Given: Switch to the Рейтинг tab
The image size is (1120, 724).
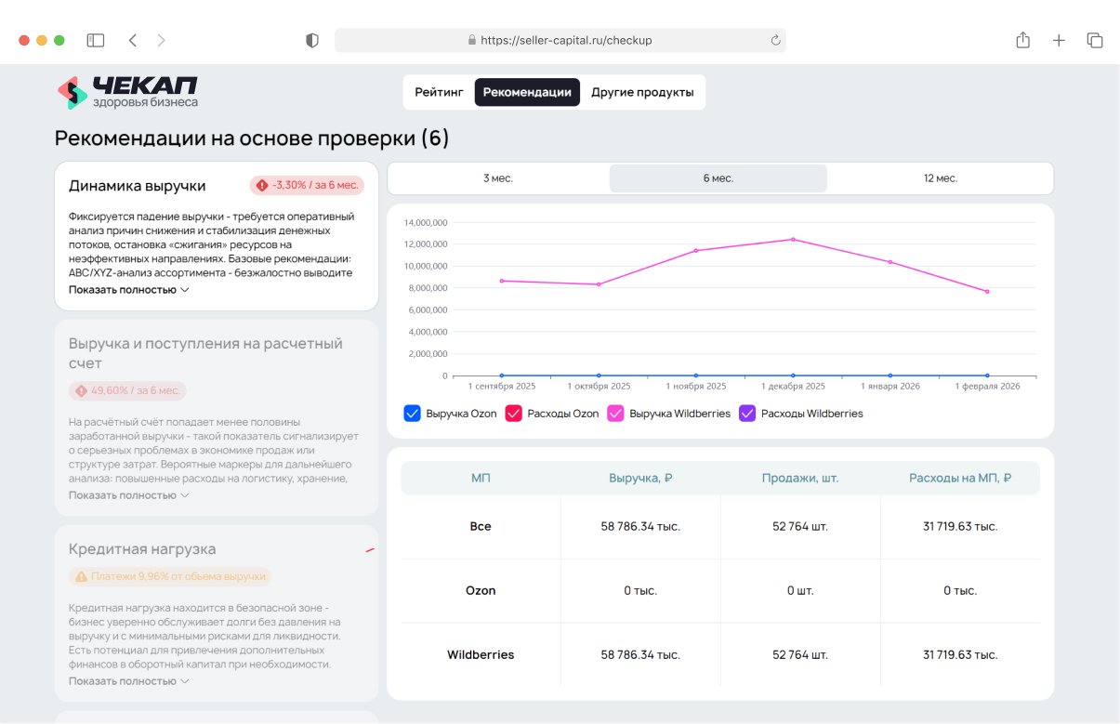Looking at the screenshot, I should (439, 92).
